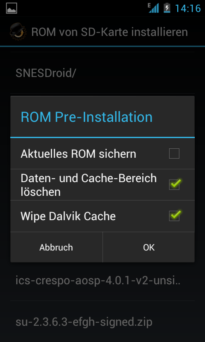Tap the Wipe Dalvik Cache label text
The width and height of the screenshot is (205, 342).
[x=68, y=216]
